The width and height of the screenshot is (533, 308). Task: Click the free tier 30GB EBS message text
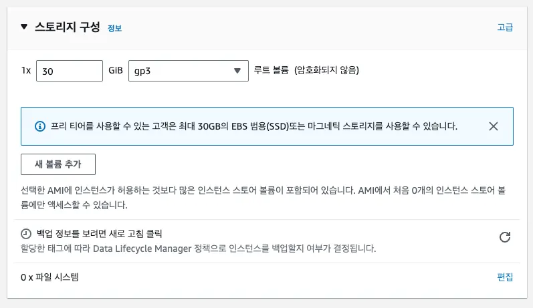tap(254, 126)
